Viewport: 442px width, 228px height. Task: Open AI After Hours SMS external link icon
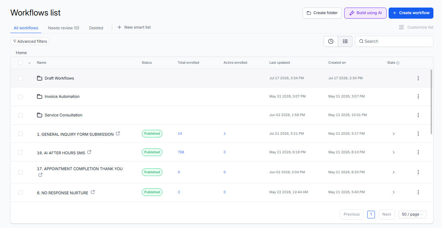(89, 152)
